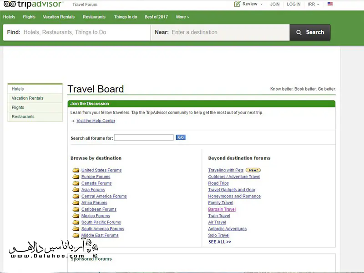This screenshot has width=364, height=273.
Task: Open Best of 2017 navigation item
Action: click(x=156, y=17)
